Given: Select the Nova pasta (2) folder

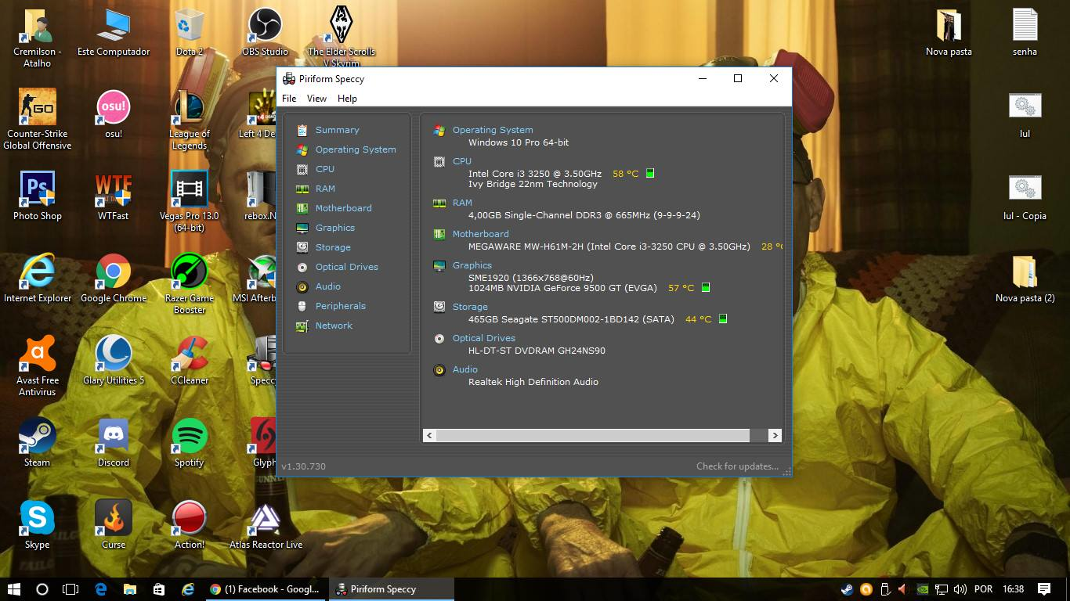Looking at the screenshot, I should 1025,279.
